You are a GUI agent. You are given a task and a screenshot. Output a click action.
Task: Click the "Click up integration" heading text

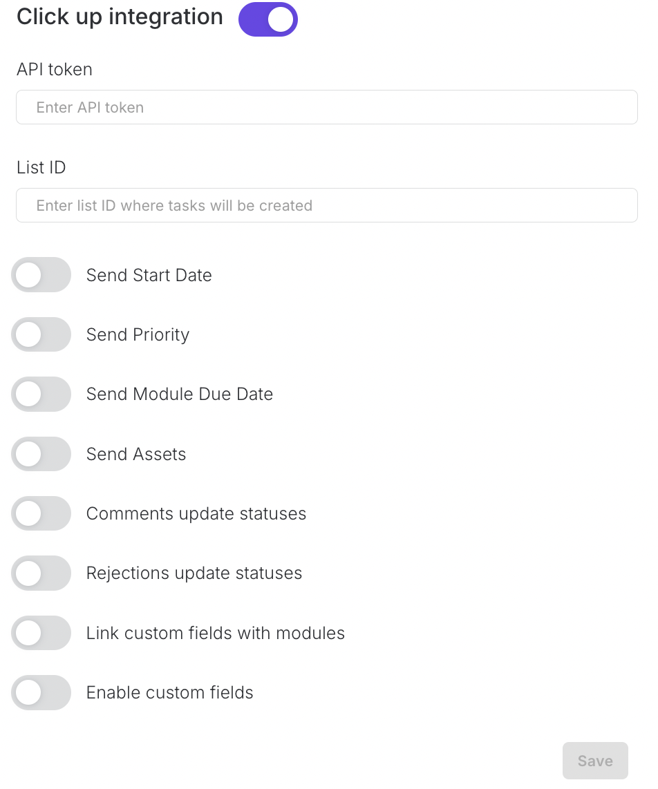[x=120, y=17]
